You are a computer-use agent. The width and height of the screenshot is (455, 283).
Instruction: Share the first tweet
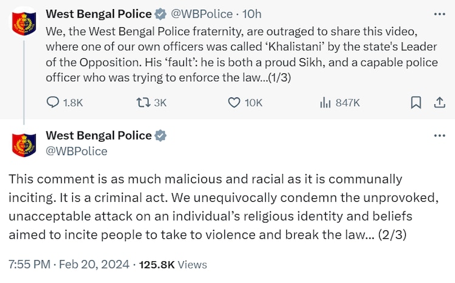[438, 103]
